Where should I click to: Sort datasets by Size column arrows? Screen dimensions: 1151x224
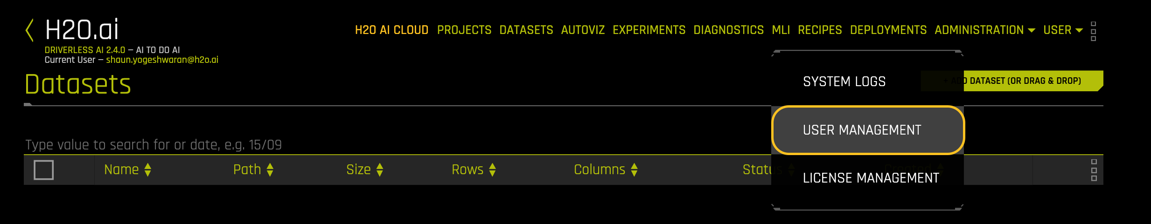[380, 170]
